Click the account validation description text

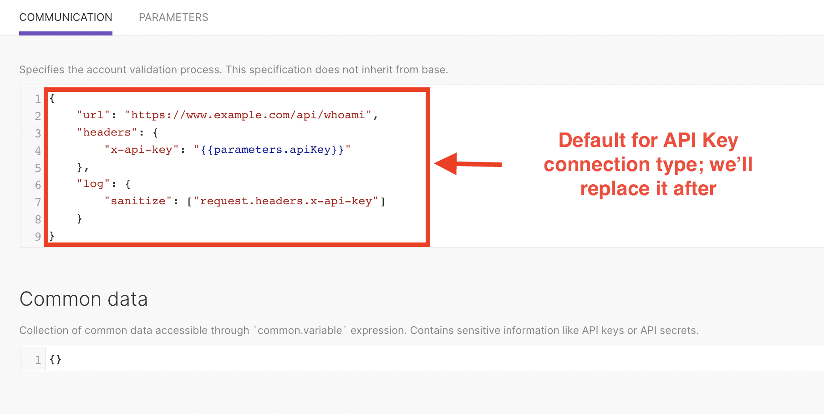click(x=233, y=70)
